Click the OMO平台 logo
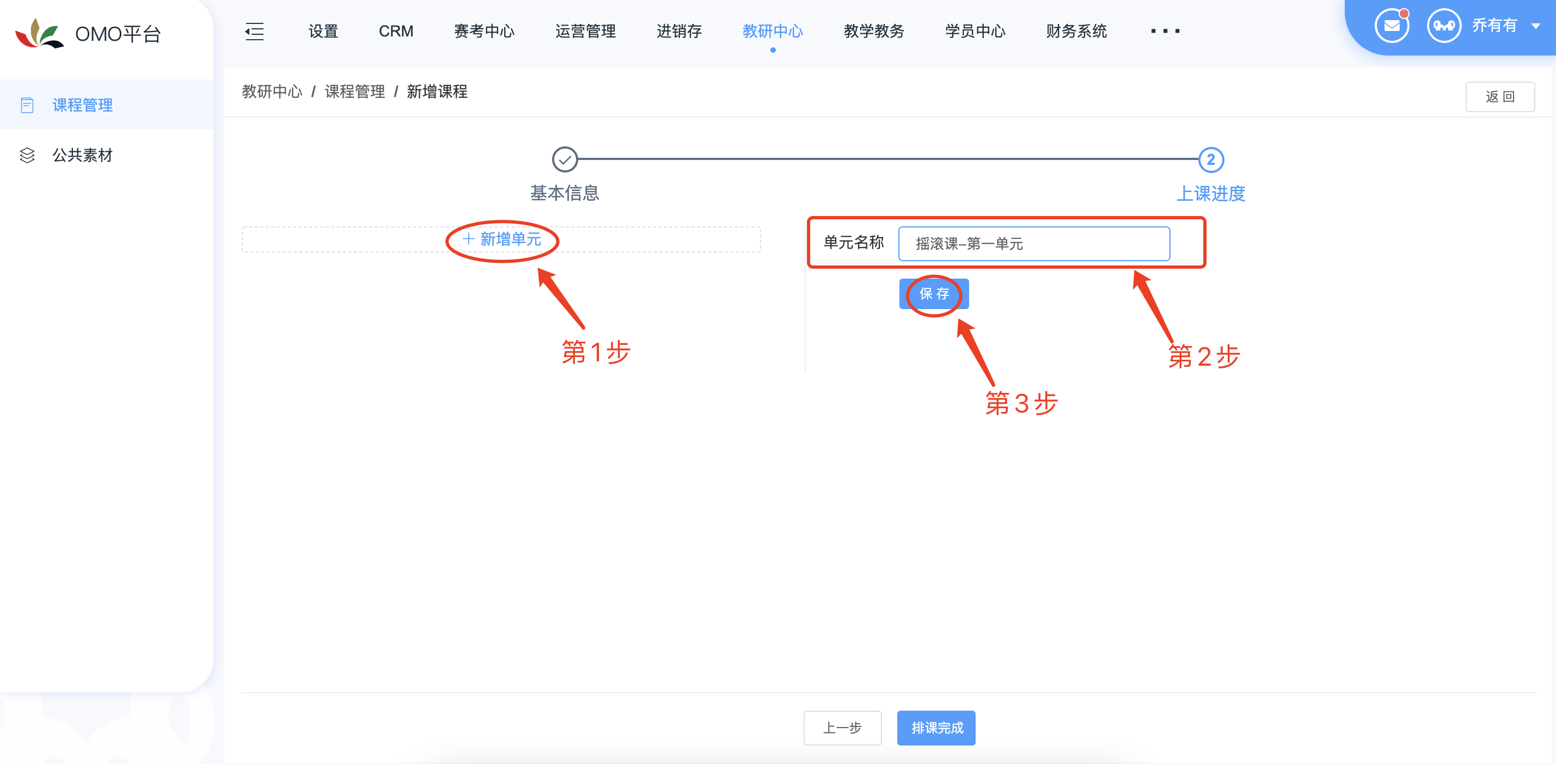The height and width of the screenshot is (764, 1556). tap(88, 34)
